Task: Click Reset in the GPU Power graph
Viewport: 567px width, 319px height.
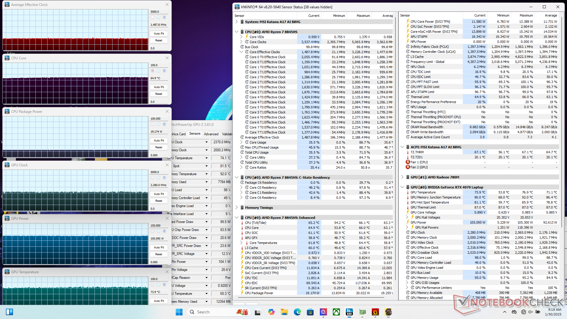Action: [159, 254]
